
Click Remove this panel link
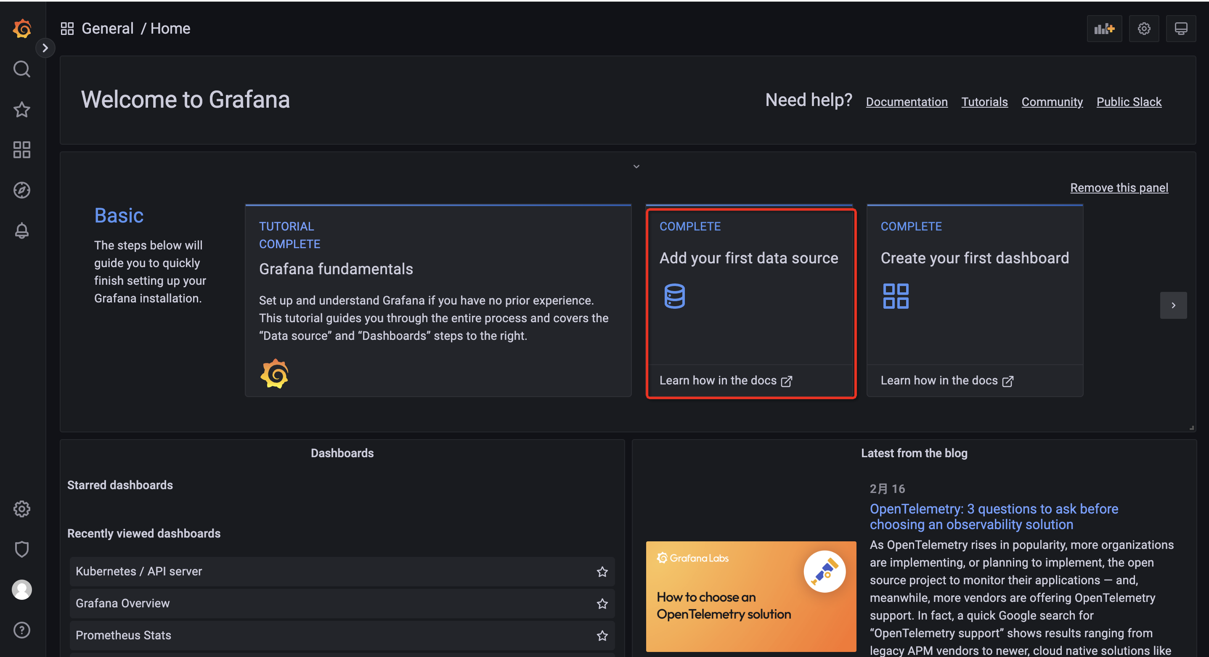(1119, 188)
